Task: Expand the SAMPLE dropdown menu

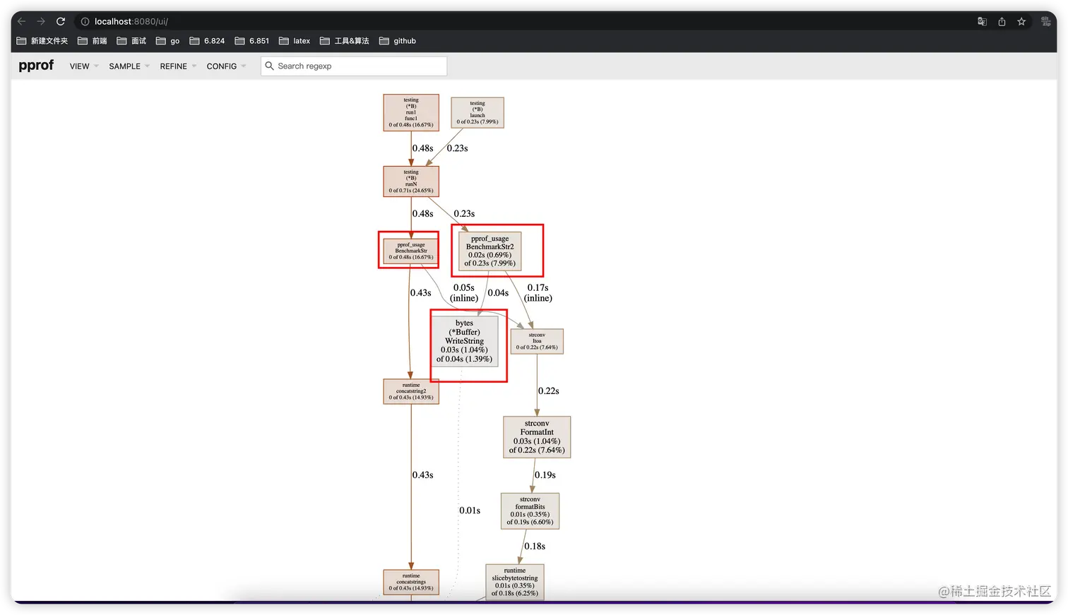Action: (x=129, y=66)
